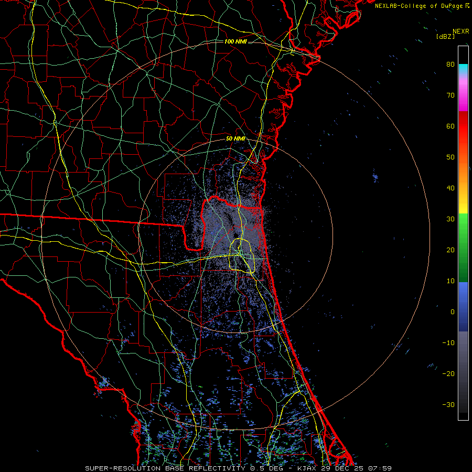Click the 20 dBZ scale value
Image resolution: width=472 pixels, height=472 pixels.
coord(450,250)
